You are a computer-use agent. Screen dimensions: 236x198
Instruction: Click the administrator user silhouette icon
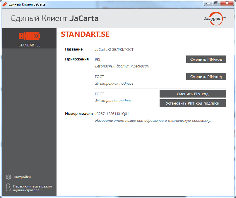(x=8, y=188)
